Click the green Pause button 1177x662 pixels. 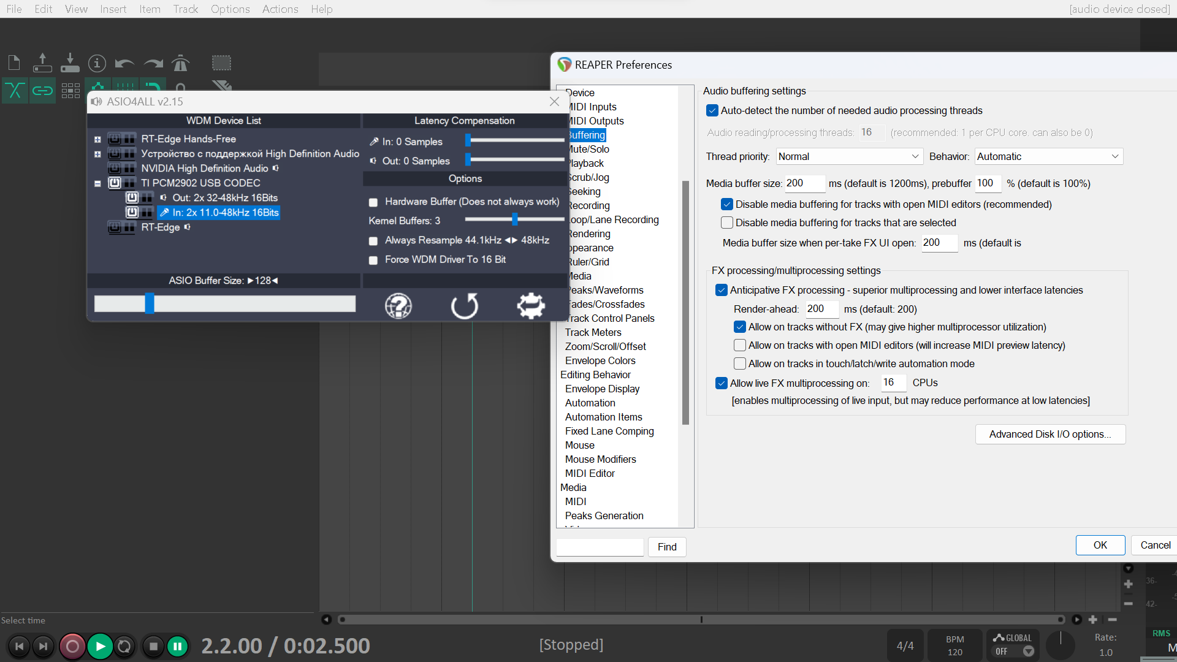178,646
